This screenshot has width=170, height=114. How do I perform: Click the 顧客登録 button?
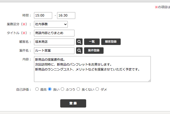111,42
